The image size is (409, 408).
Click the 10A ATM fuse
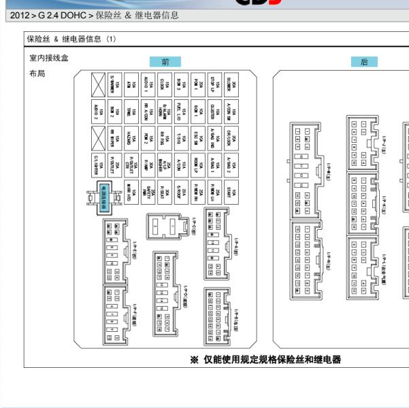pos(131,85)
